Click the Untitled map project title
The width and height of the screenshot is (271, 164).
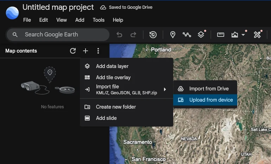click(x=58, y=7)
